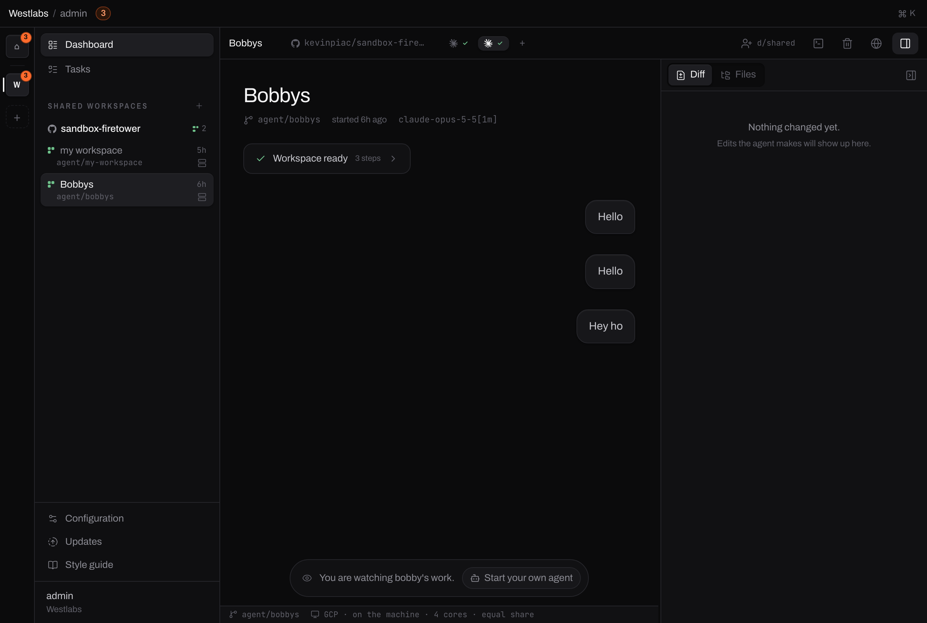
Task: Open the admin account footer
Action: [127, 602]
